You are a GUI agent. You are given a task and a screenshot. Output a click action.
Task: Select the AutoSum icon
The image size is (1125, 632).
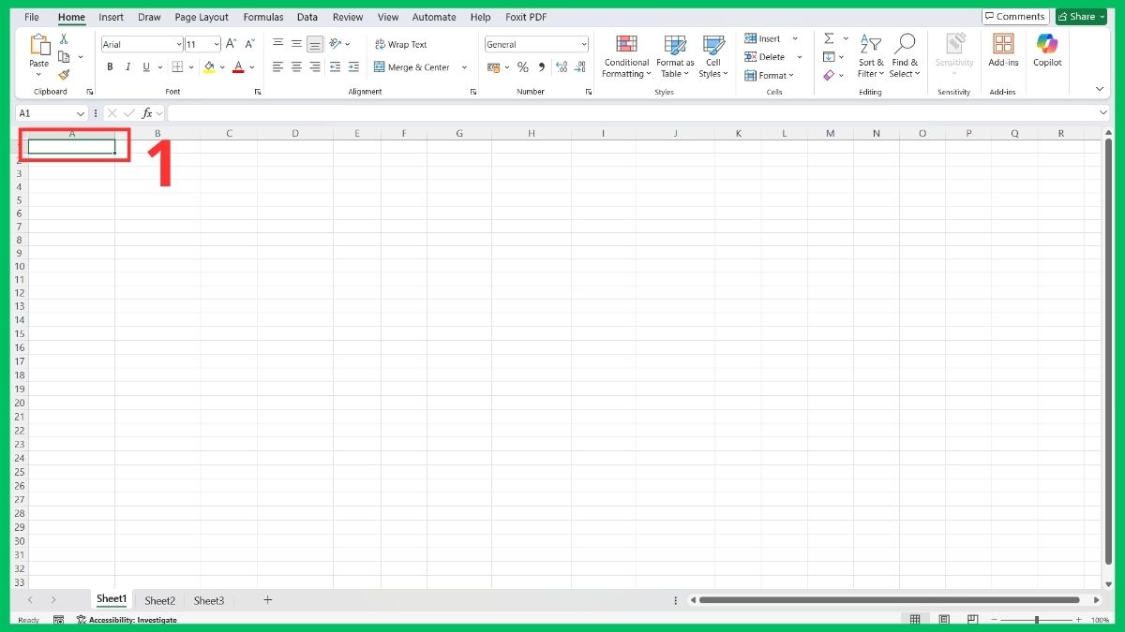click(x=829, y=37)
